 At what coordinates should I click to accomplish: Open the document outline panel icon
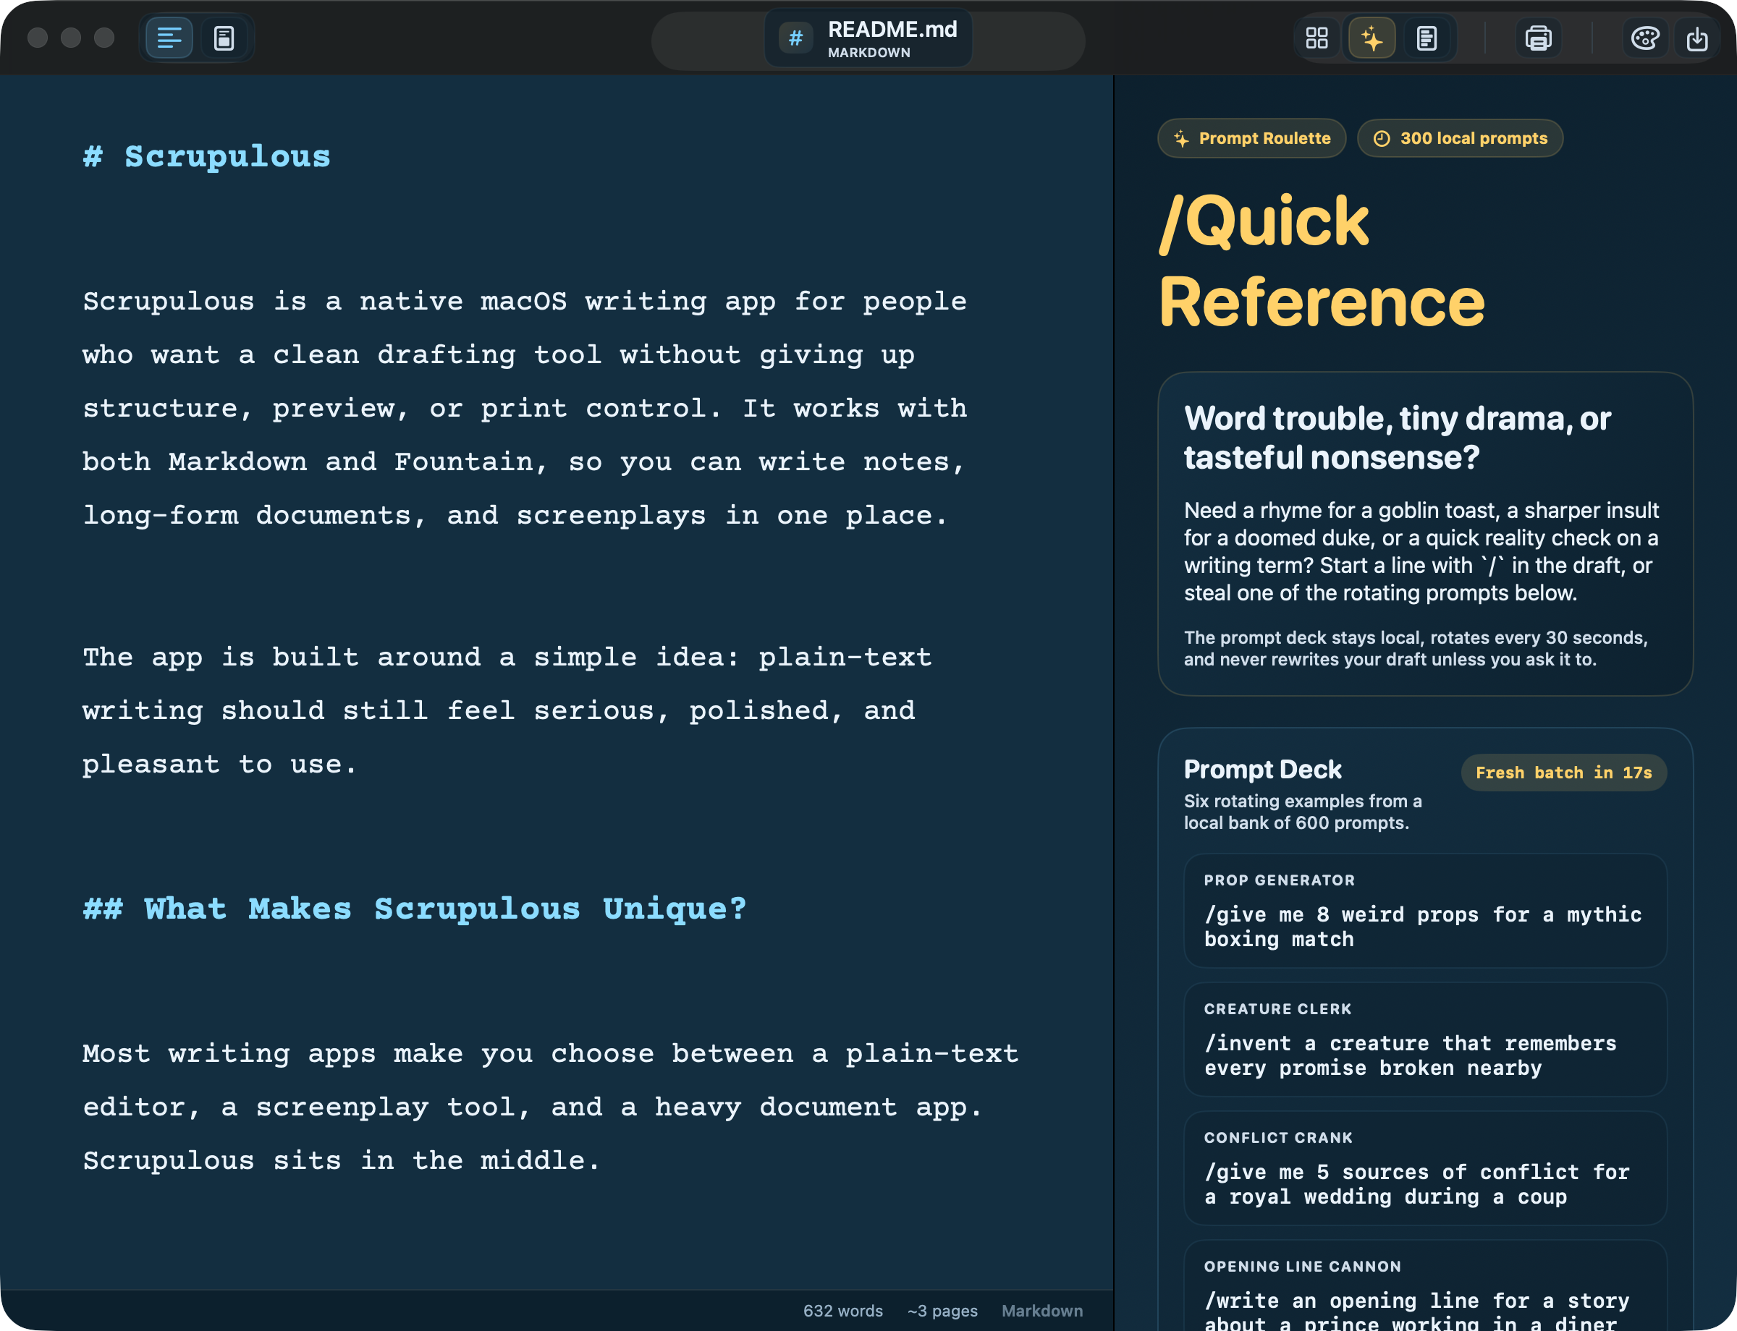[x=1427, y=38]
